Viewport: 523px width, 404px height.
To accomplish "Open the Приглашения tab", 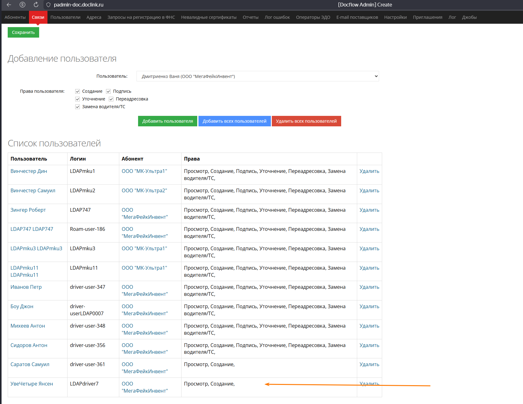I will tap(428, 17).
